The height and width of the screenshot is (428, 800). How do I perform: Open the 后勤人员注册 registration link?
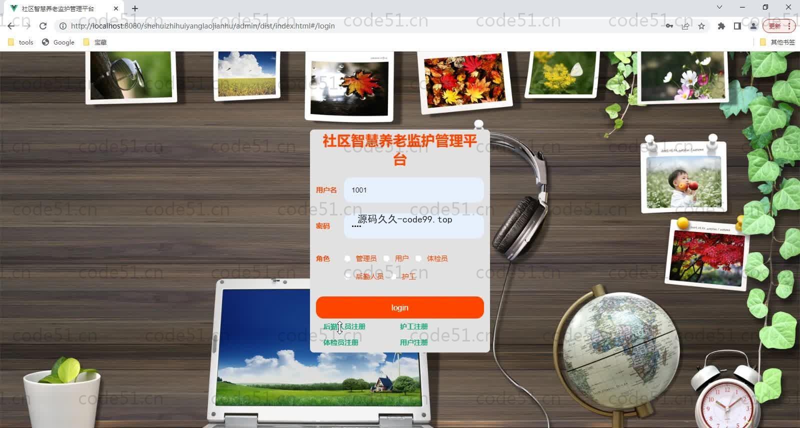(344, 326)
